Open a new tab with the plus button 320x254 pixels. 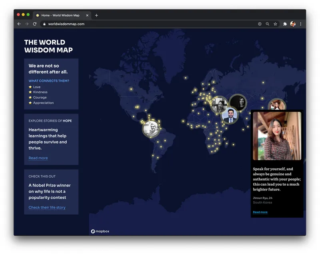tap(96, 15)
